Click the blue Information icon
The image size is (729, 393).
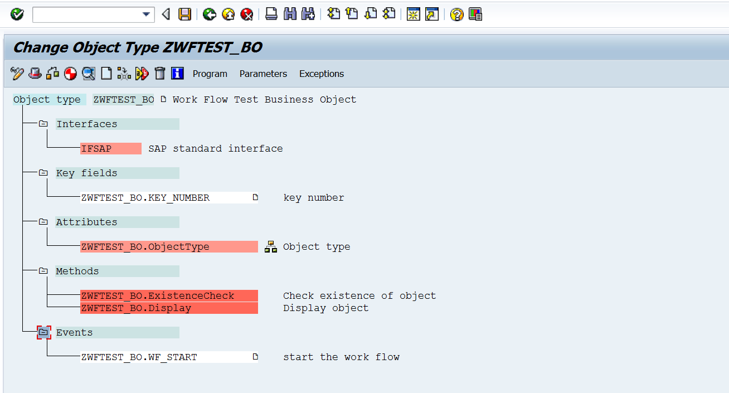[x=177, y=73]
